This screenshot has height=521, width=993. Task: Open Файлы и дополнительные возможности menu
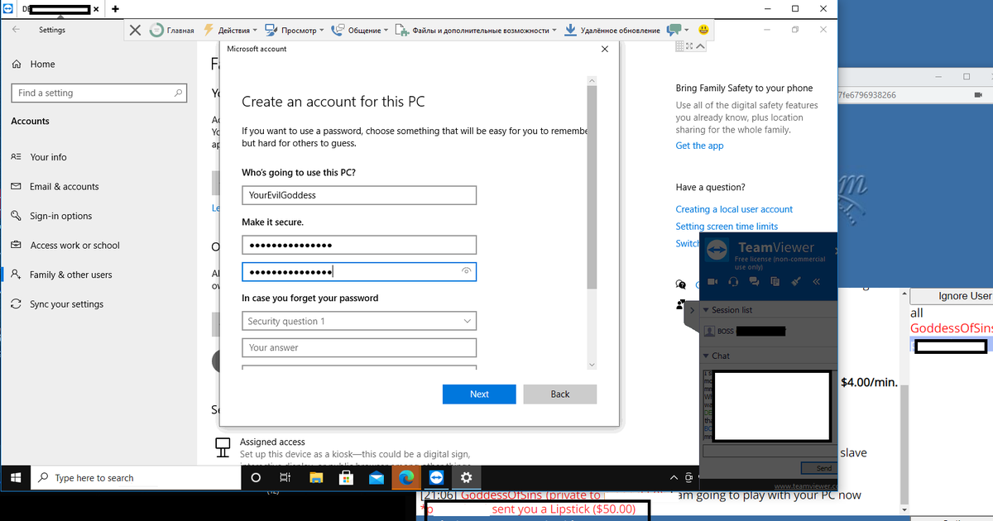tap(477, 30)
